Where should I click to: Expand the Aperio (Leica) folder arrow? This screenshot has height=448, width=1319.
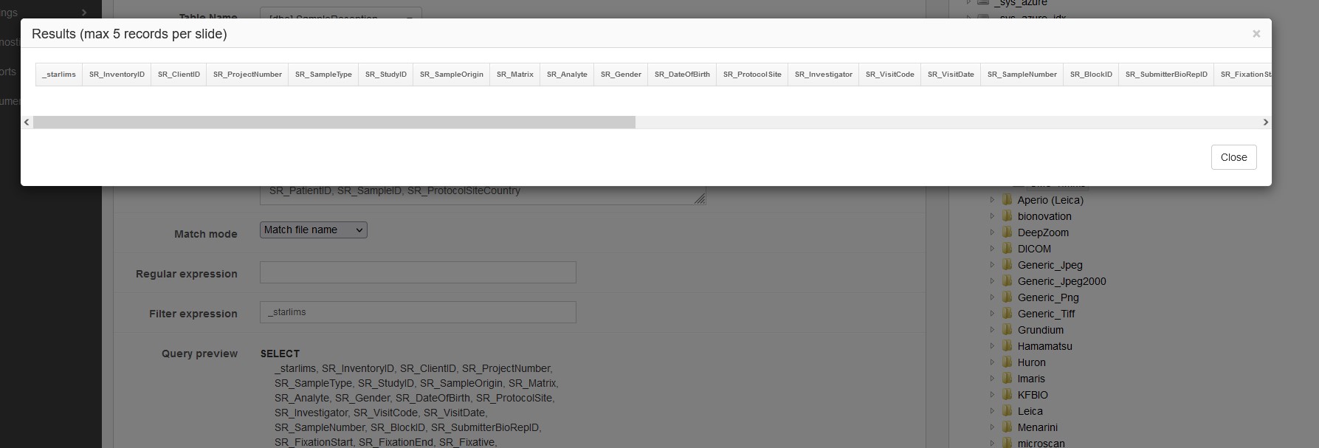tap(992, 200)
